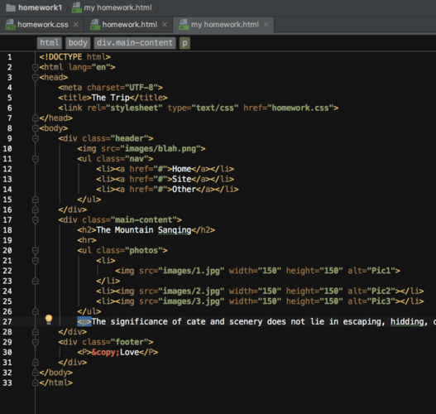The width and height of the screenshot is (436, 414).
Task: Collapse the main-content div fold on line 17
Action: [x=36, y=220]
